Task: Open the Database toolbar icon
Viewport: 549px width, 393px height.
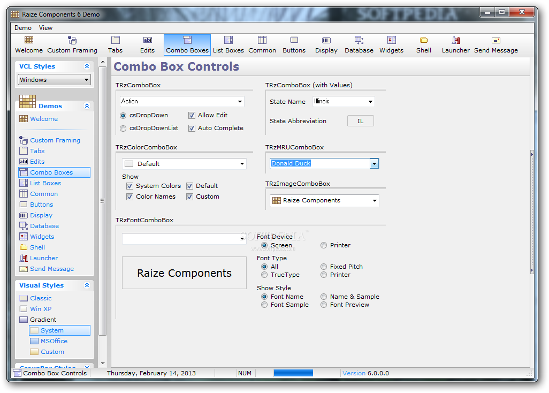Action: pos(359,40)
